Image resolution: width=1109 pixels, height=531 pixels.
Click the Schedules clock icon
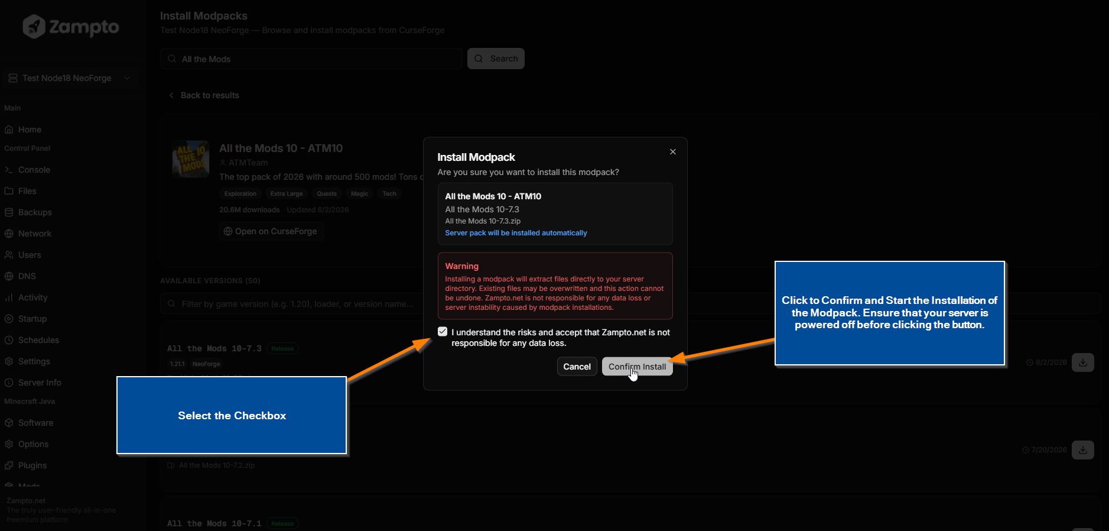point(9,340)
